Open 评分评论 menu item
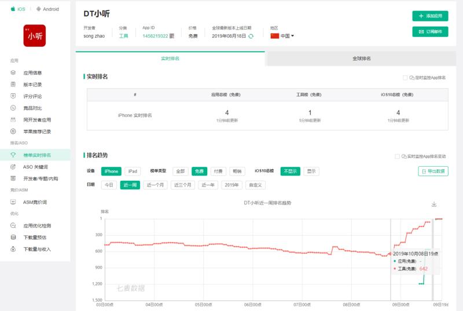 [32, 96]
